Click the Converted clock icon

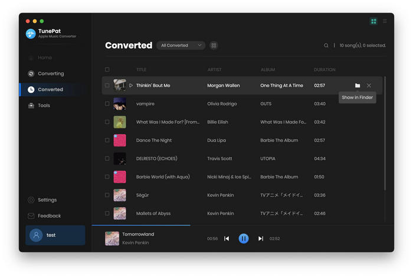coord(31,90)
